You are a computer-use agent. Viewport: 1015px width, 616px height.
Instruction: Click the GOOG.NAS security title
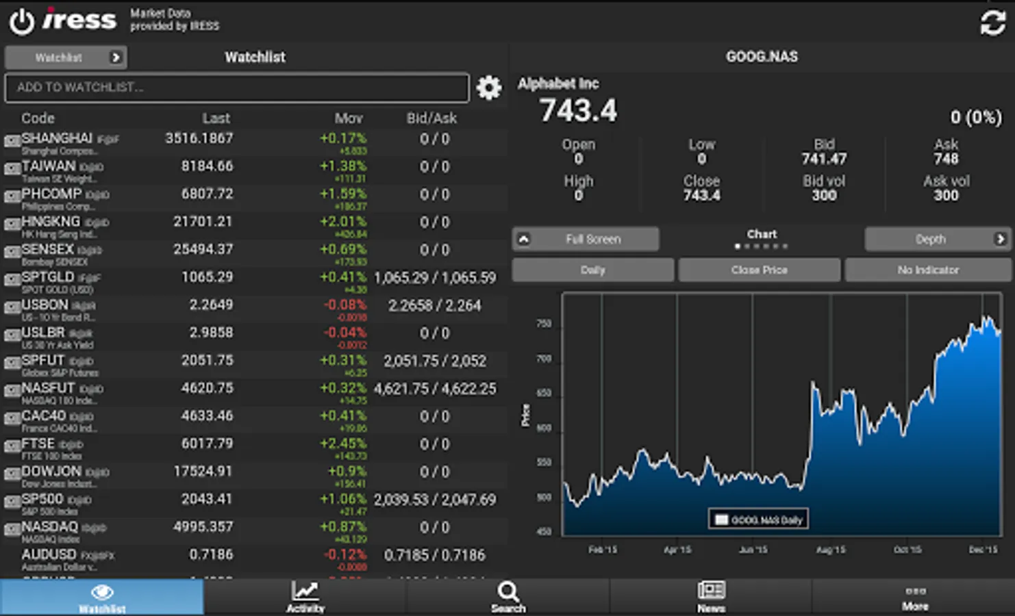pos(762,57)
